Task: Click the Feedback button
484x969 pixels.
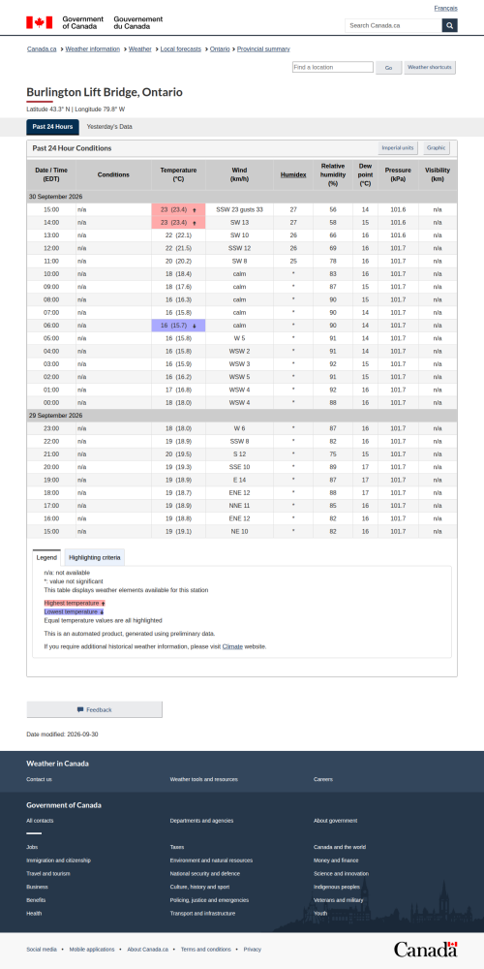Action: coord(95,709)
